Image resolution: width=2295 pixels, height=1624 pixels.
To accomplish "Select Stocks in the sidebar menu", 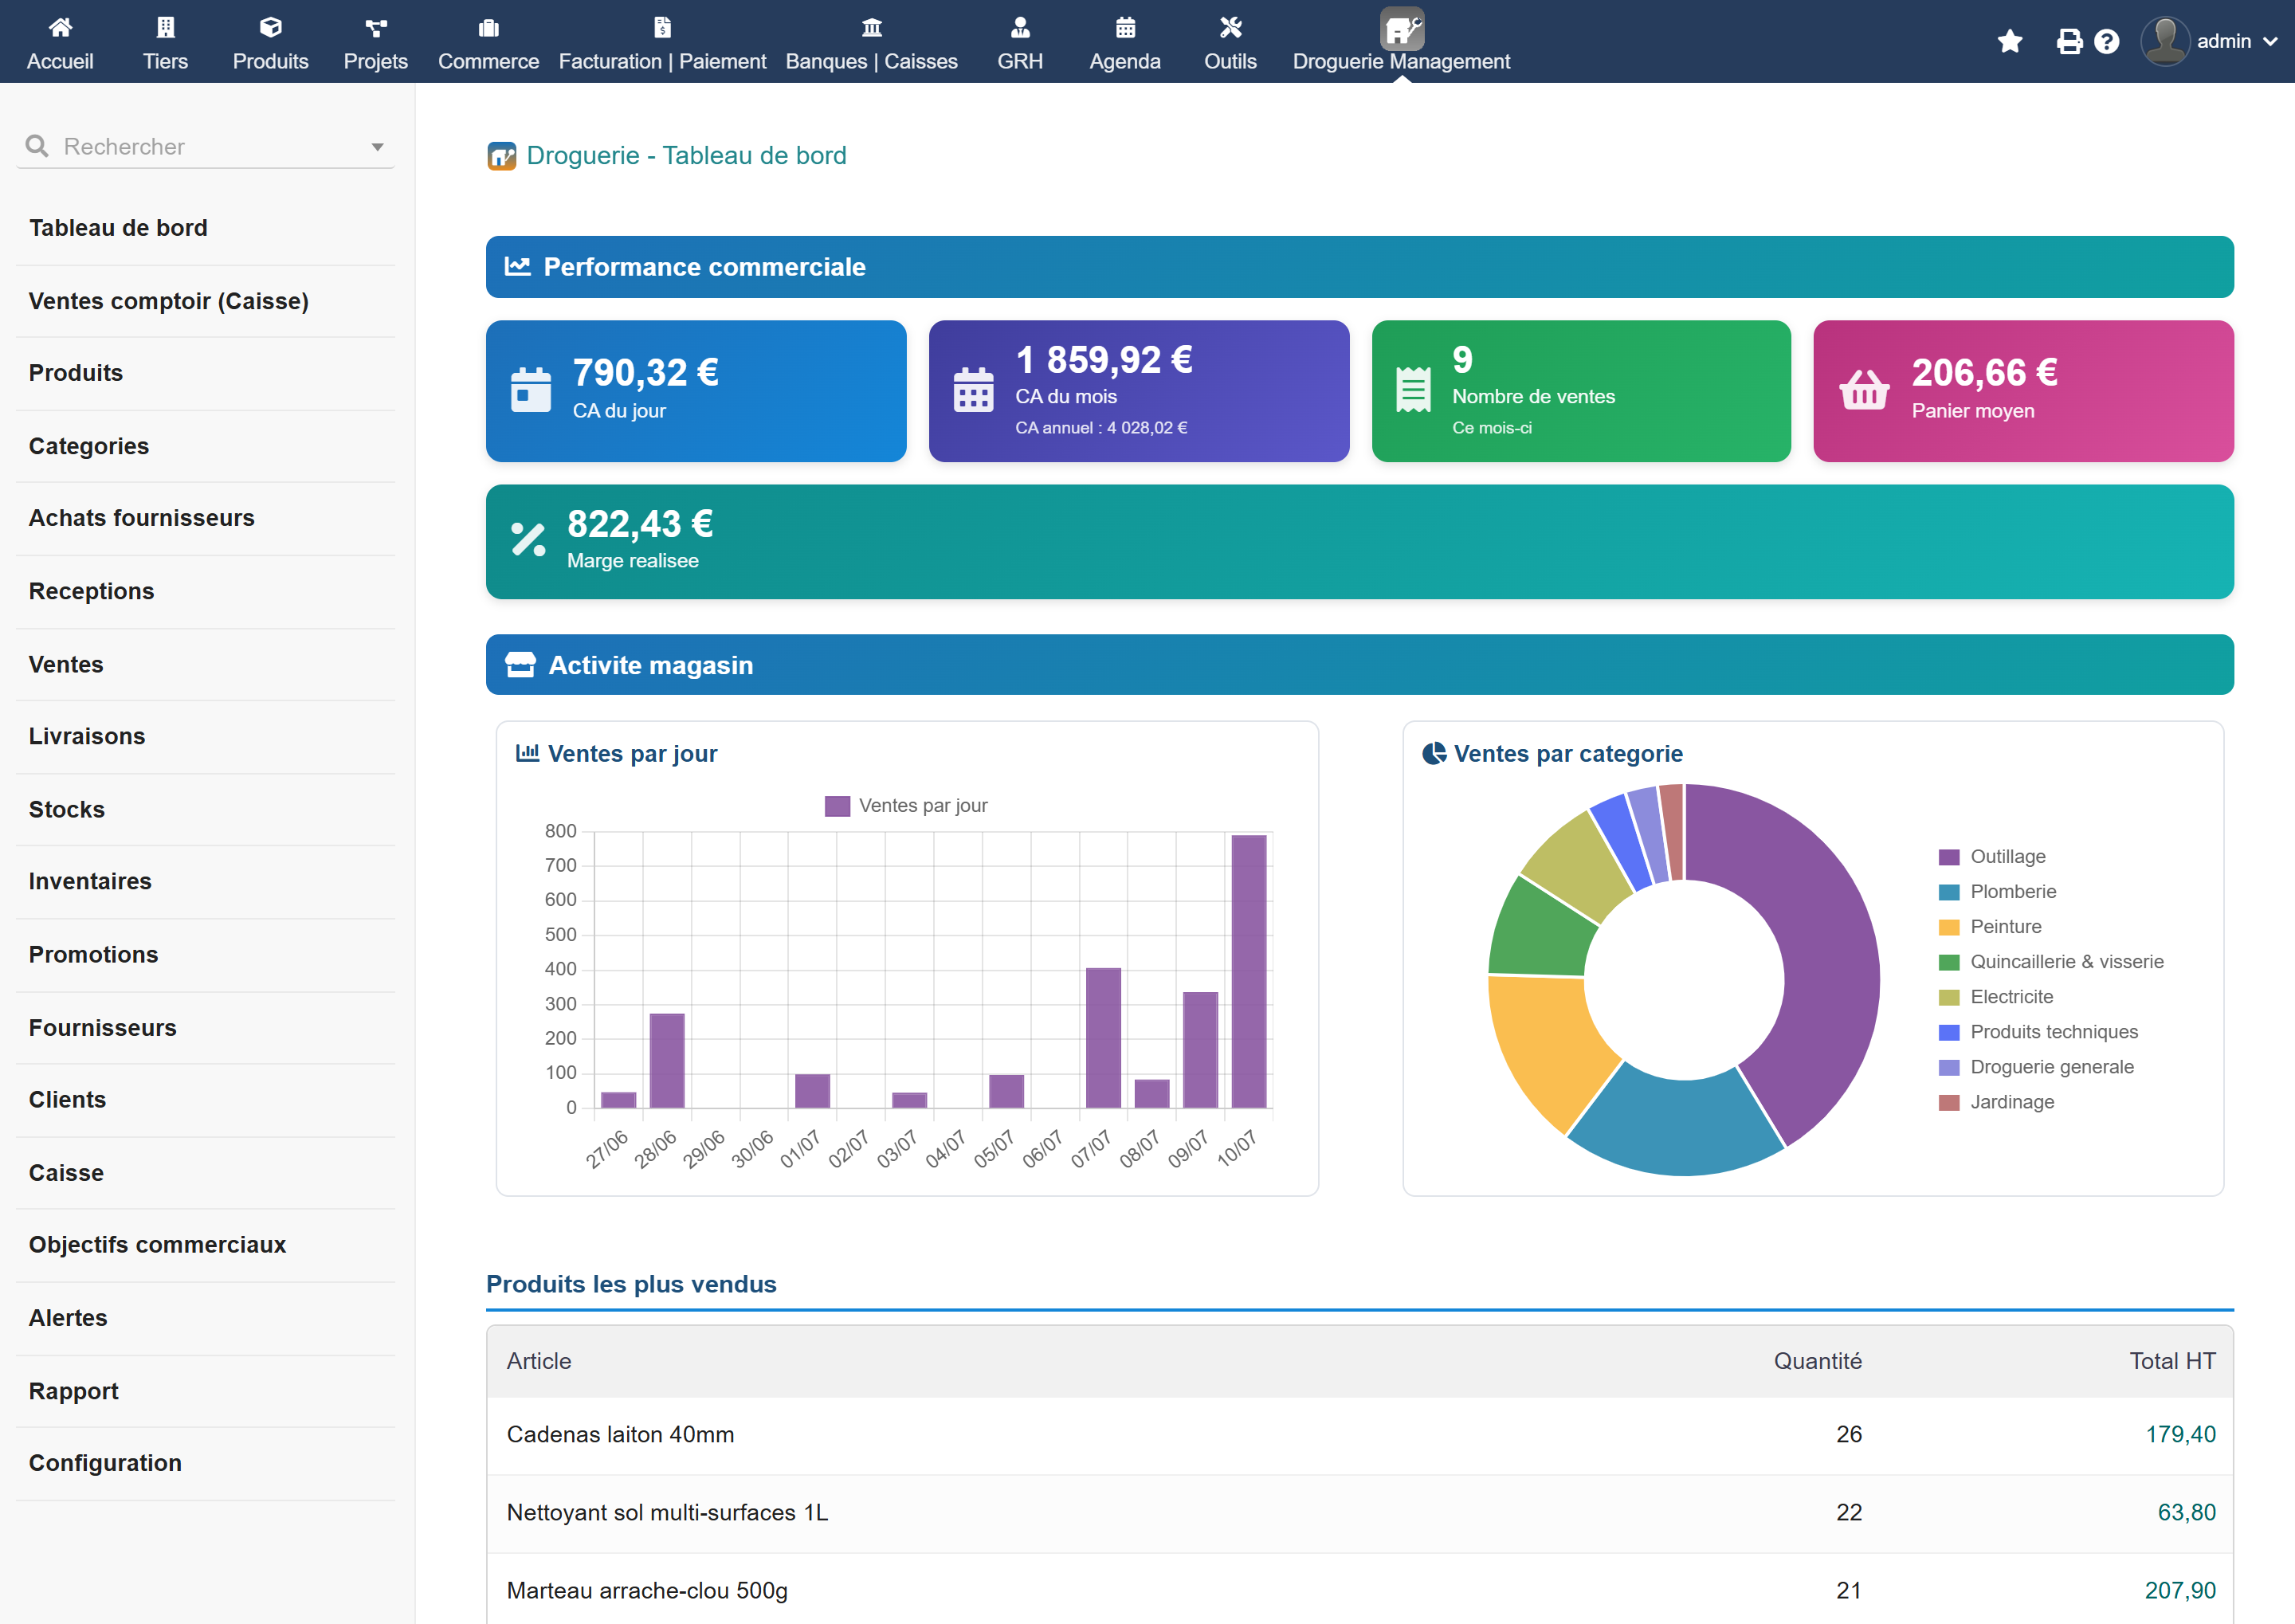I will [66, 809].
